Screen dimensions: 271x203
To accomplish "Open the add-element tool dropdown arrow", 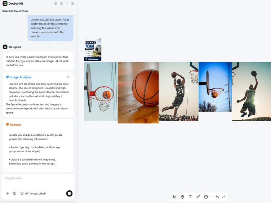I will [210, 197].
